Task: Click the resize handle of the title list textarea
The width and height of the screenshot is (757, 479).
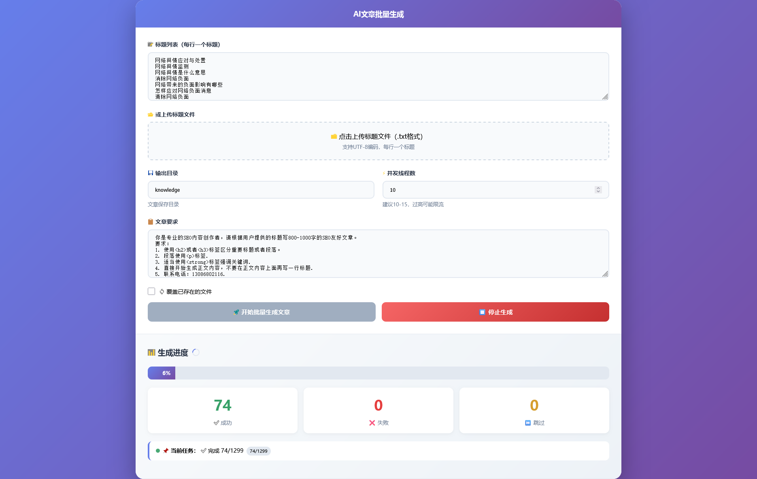Action: 605,97
